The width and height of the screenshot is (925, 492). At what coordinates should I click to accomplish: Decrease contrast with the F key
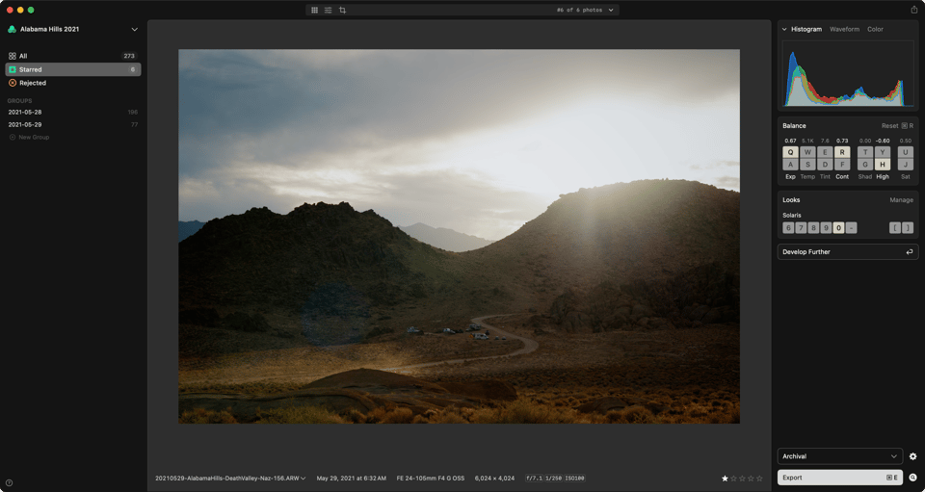coord(842,165)
